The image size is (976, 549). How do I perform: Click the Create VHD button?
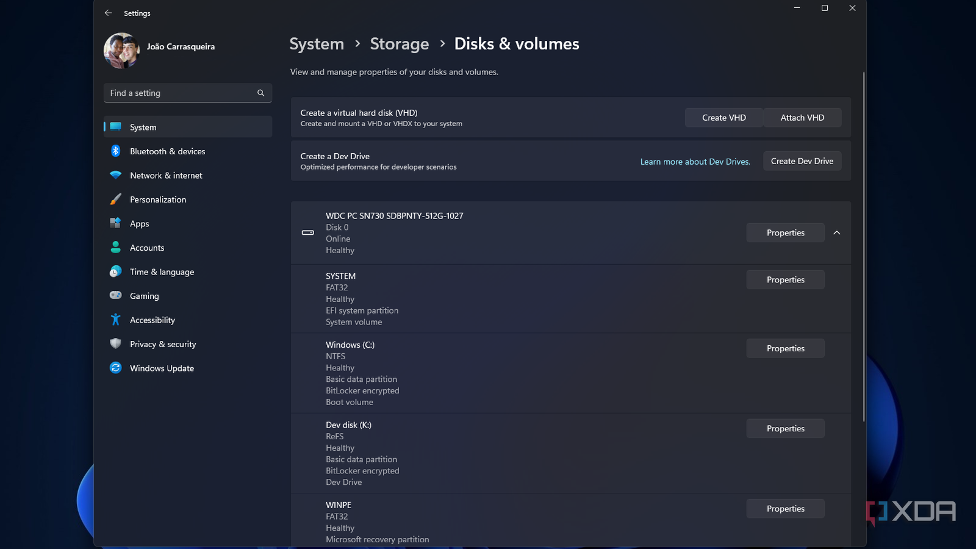click(723, 118)
